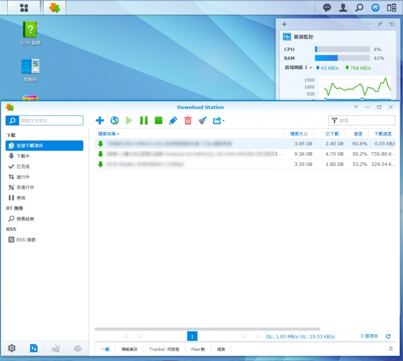Open the Tracker 伺服器 details tab
Viewport: 403px width, 361px height.
164,349
